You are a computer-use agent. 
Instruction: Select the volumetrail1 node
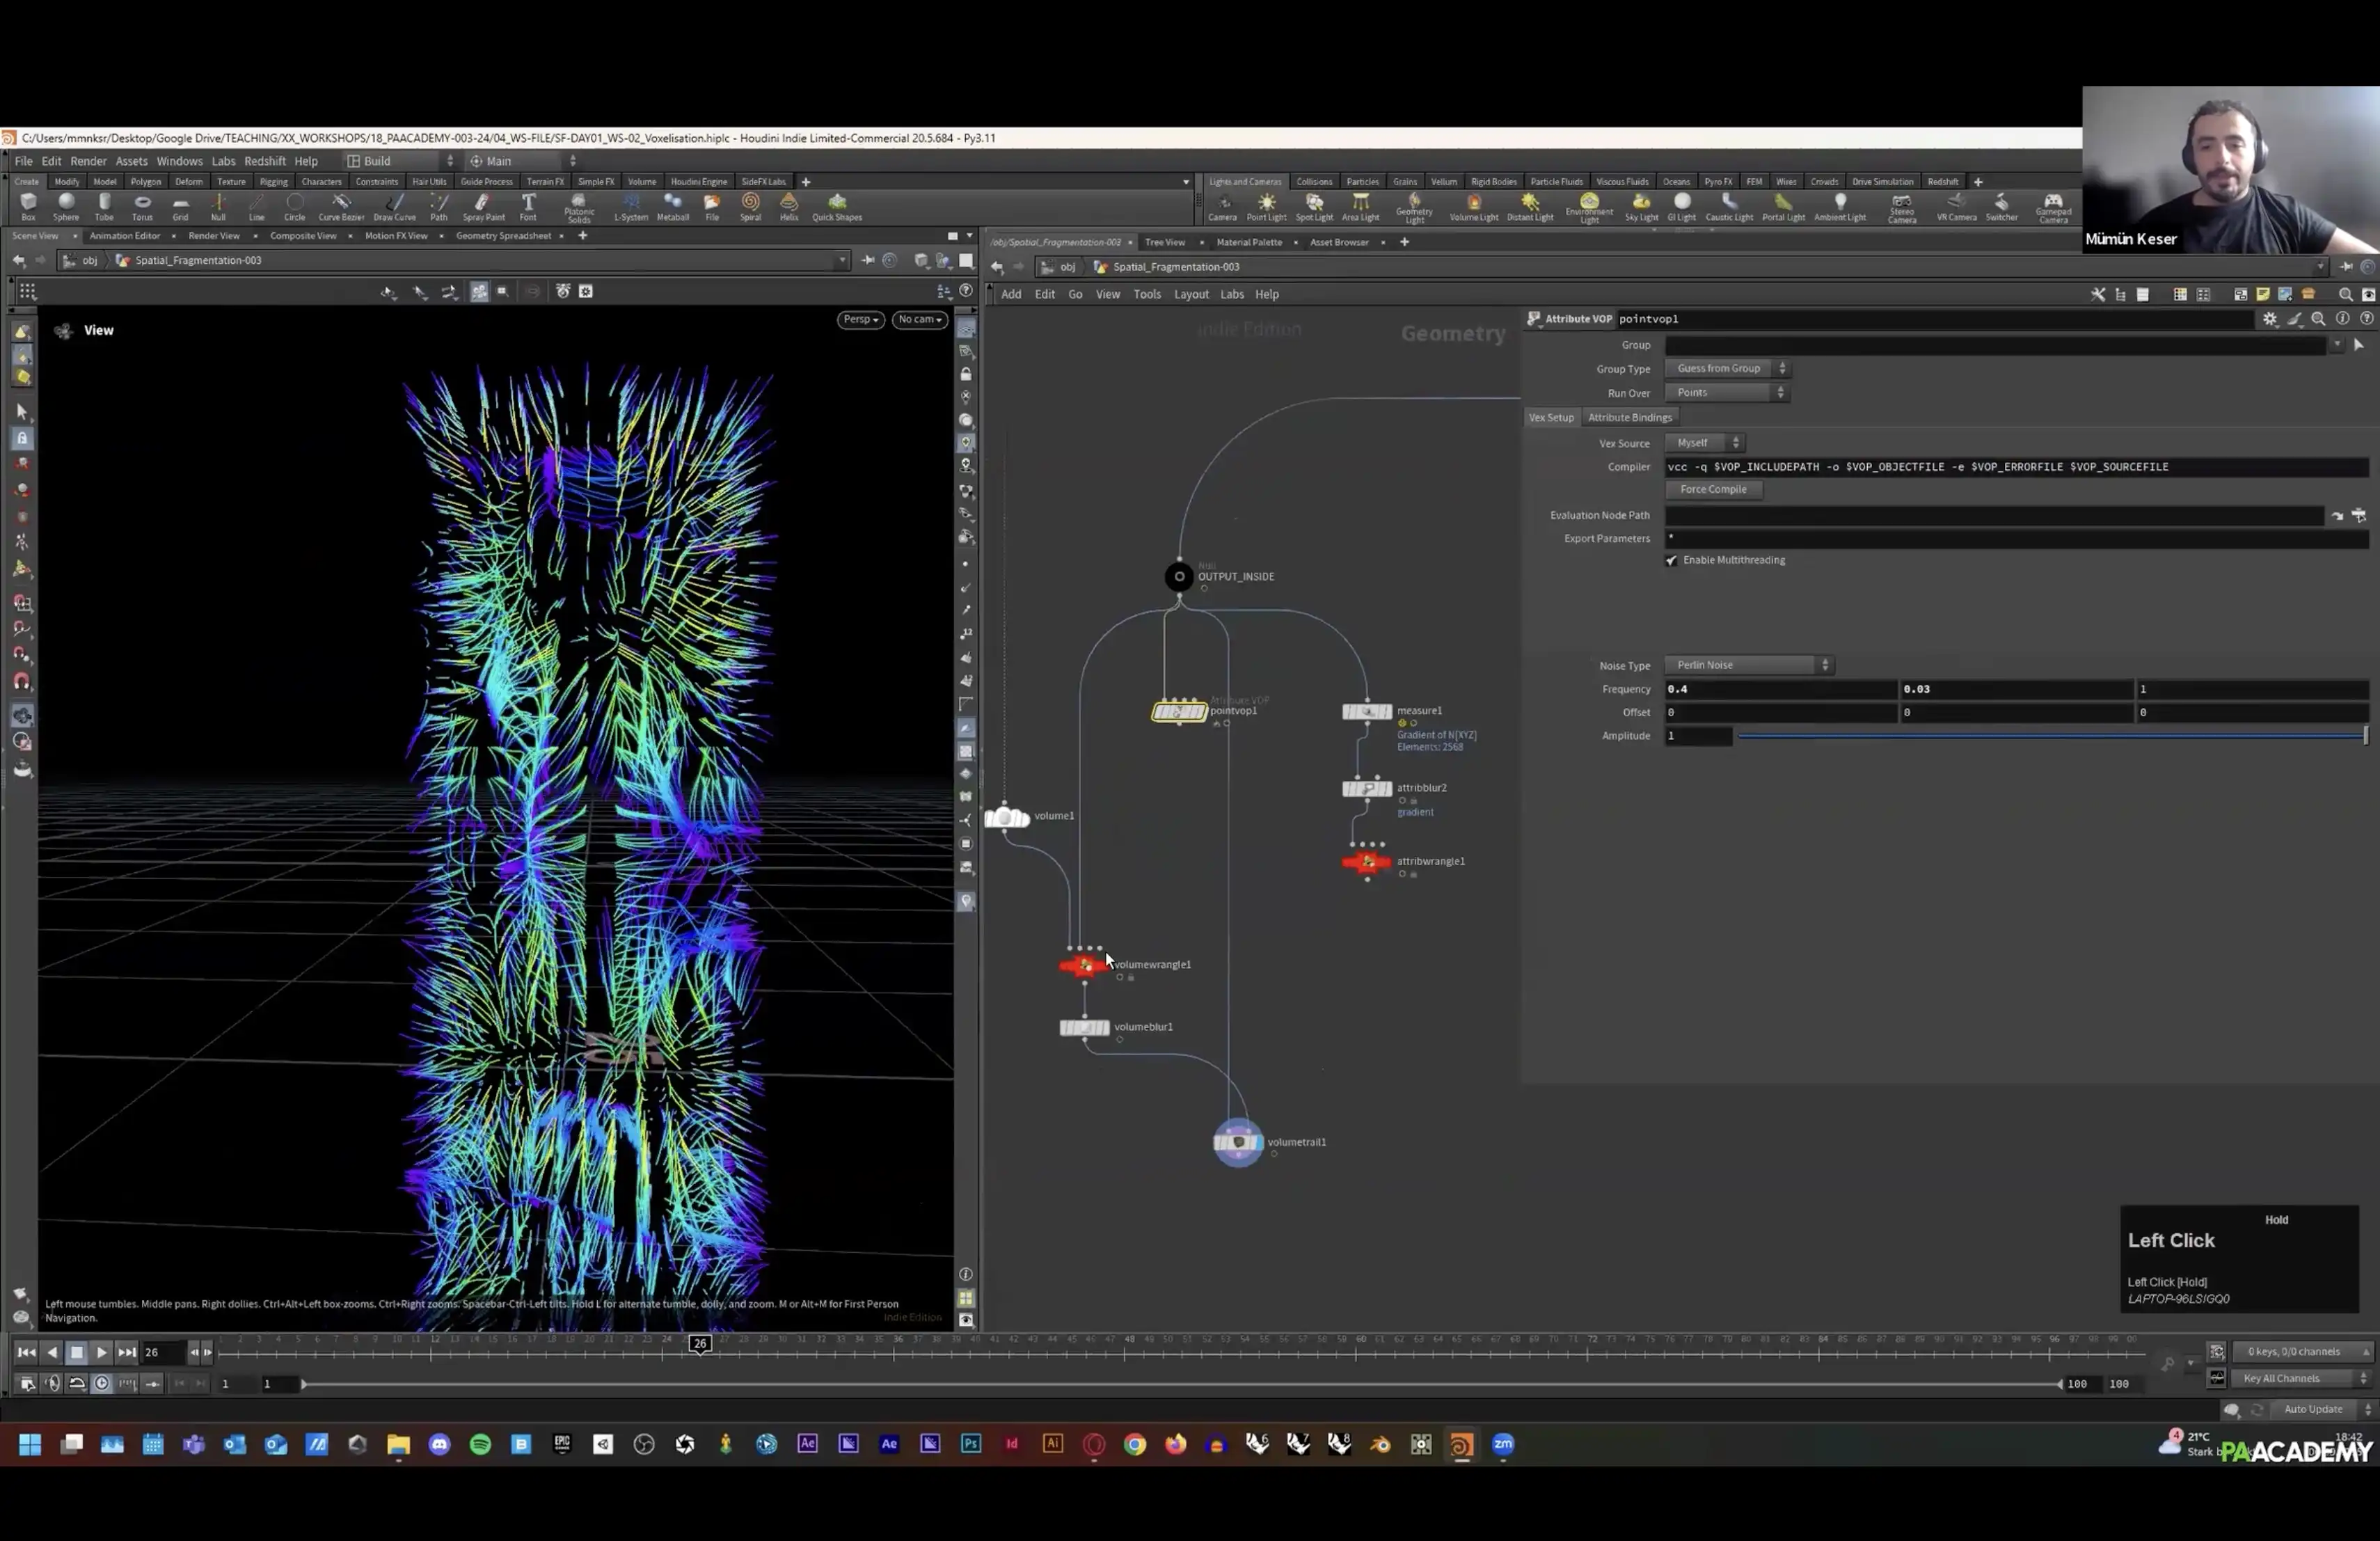[x=1238, y=1142]
